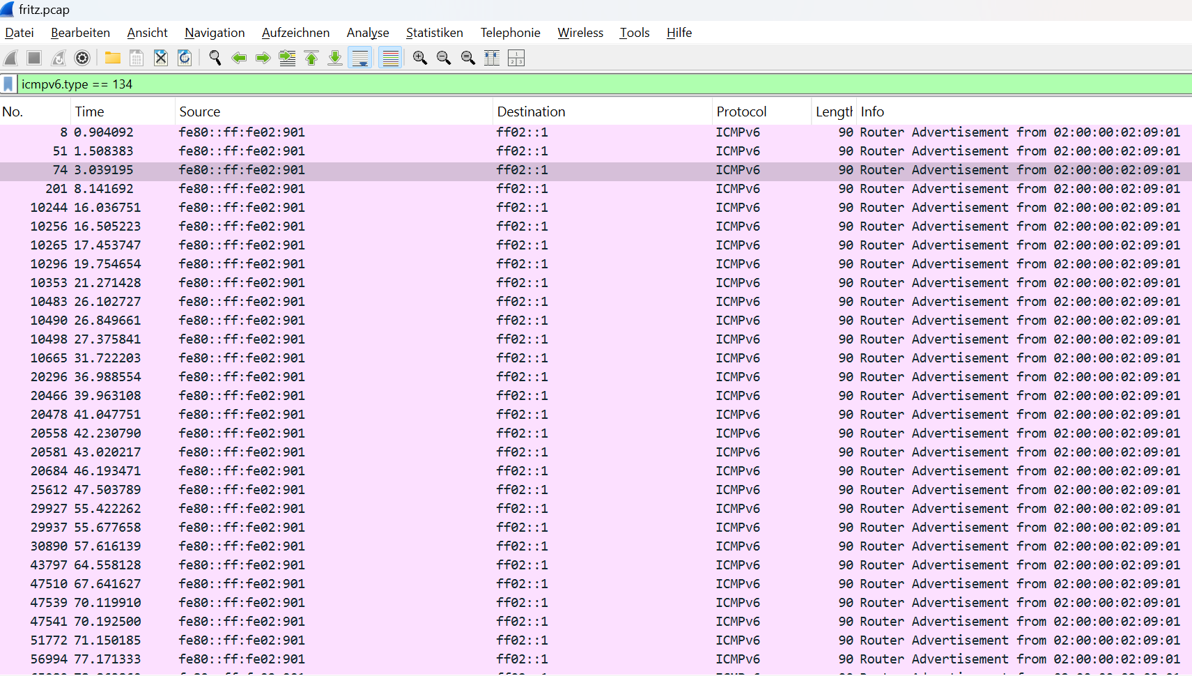The image size is (1192, 676).
Task: Select packet 10665 at time 31.722203
Action: tap(596, 358)
